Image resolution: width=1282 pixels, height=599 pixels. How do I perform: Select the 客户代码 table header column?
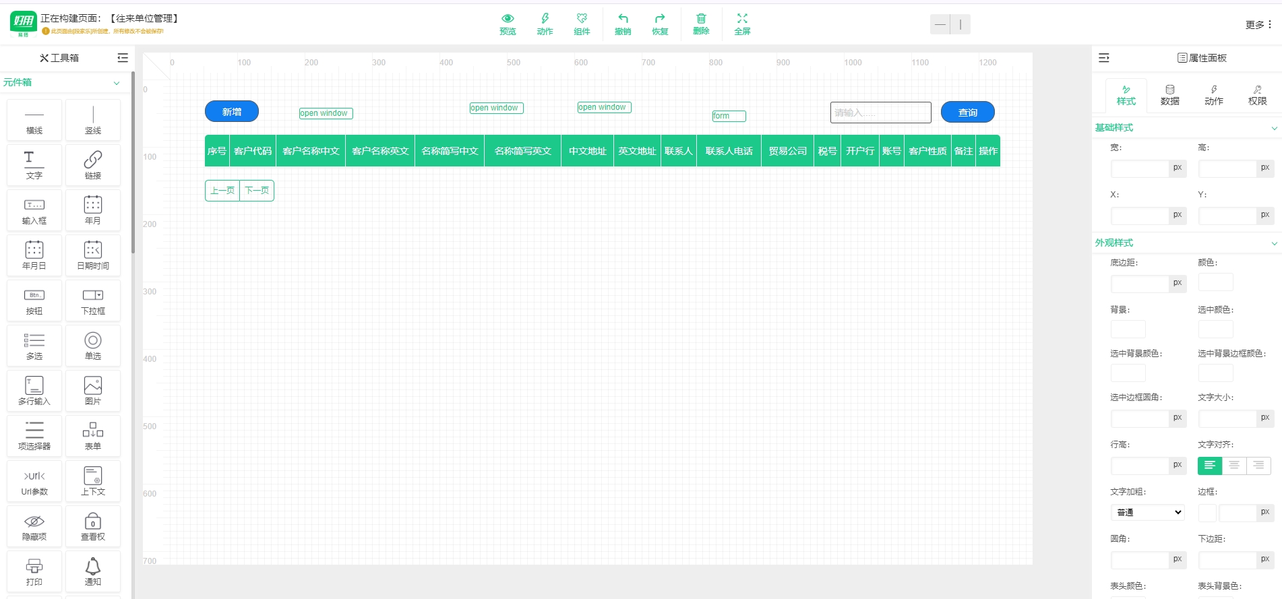(253, 151)
